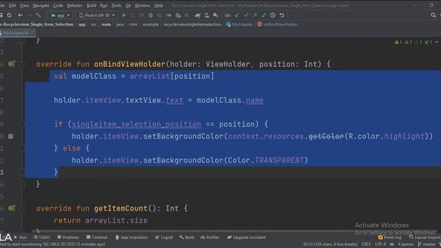
Task: Click the Sync Project with Gradle icon
Action: (x=198, y=15)
